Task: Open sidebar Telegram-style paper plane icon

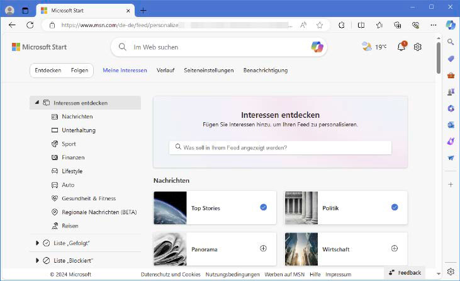Action: (x=451, y=158)
